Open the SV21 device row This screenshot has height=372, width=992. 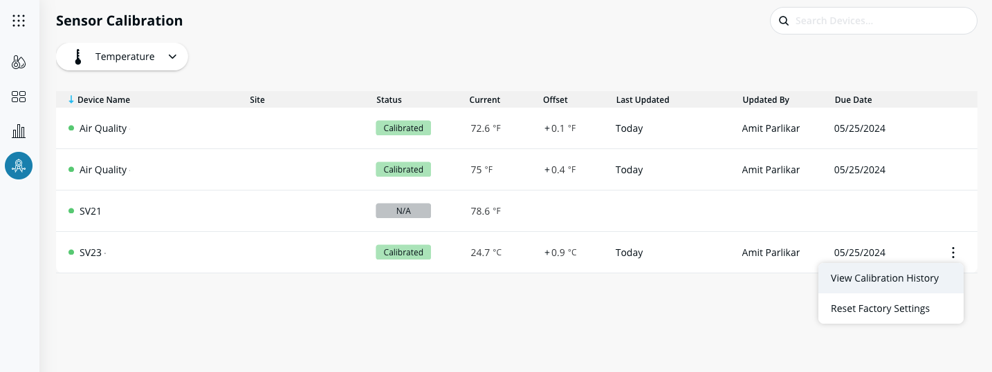click(x=91, y=211)
